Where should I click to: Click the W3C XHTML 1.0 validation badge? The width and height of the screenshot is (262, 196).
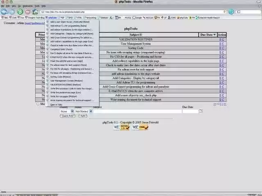pos(122,127)
